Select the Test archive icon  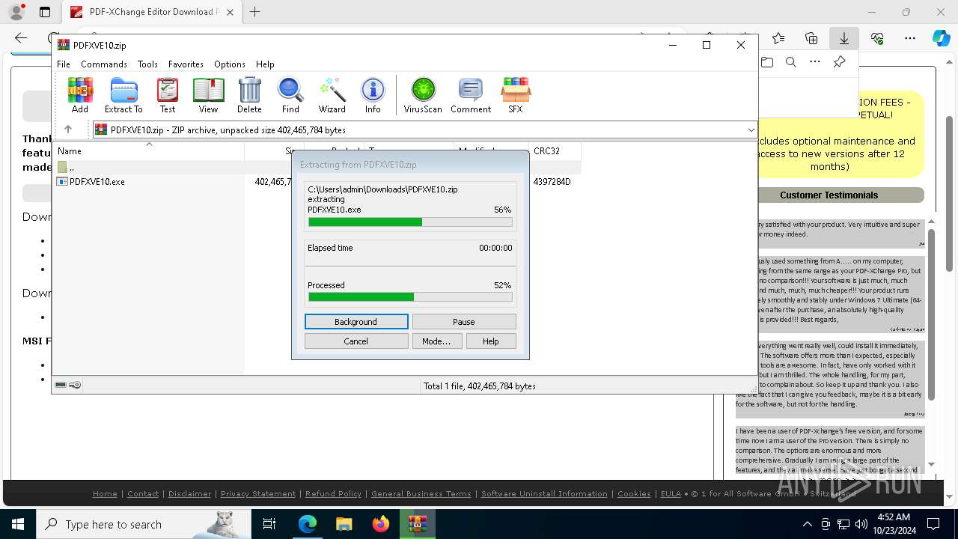pyautogui.click(x=168, y=95)
